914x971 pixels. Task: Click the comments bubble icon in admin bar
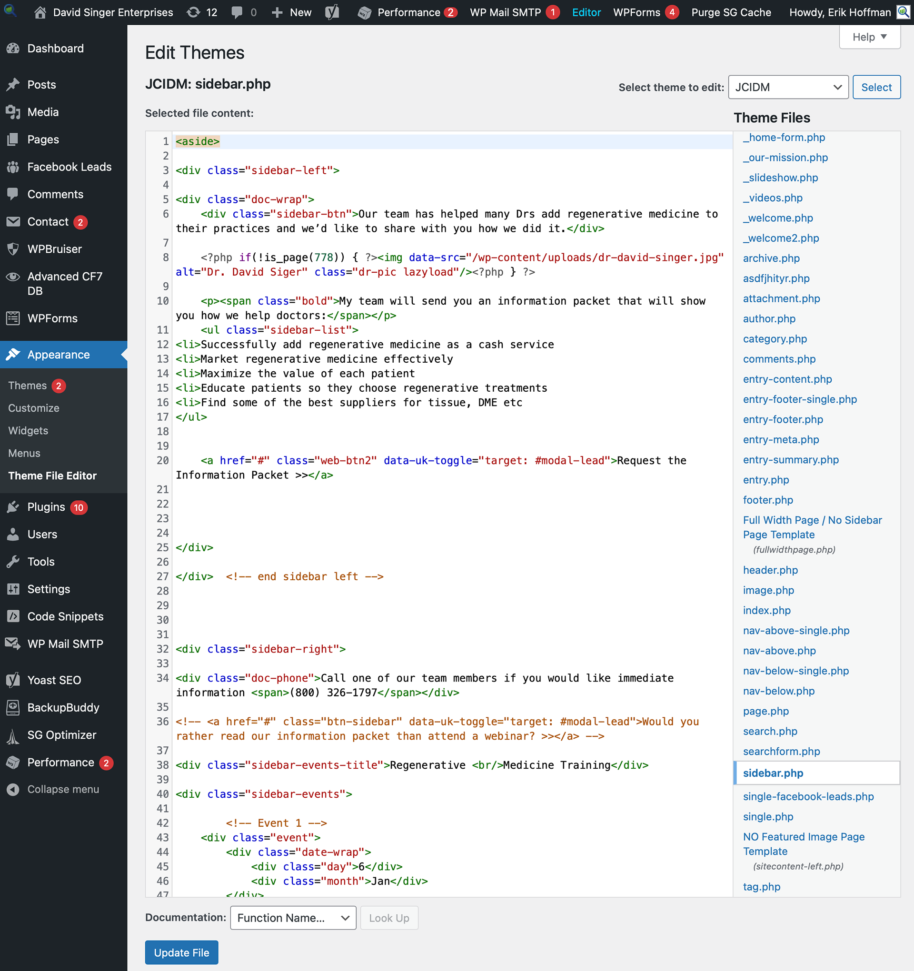237,13
